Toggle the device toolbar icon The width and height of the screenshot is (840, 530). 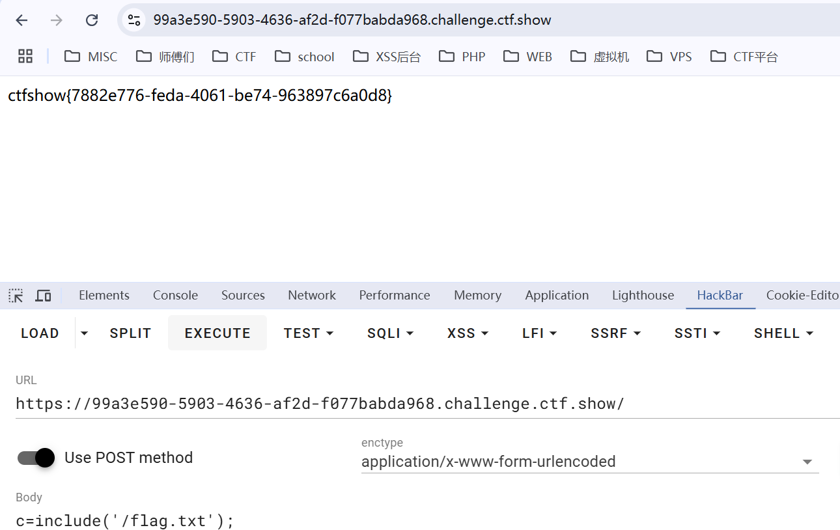pyautogui.click(x=43, y=296)
